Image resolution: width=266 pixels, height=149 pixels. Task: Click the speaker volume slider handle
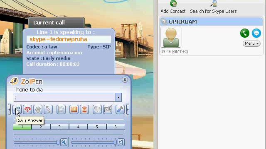116,142
